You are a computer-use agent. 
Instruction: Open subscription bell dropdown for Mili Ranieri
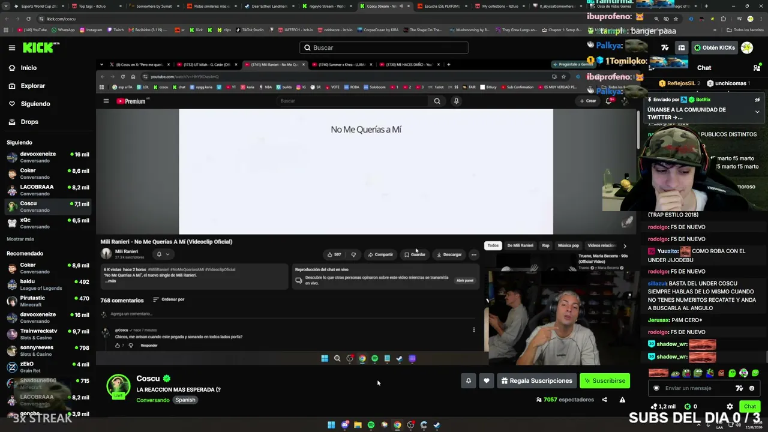(x=163, y=254)
